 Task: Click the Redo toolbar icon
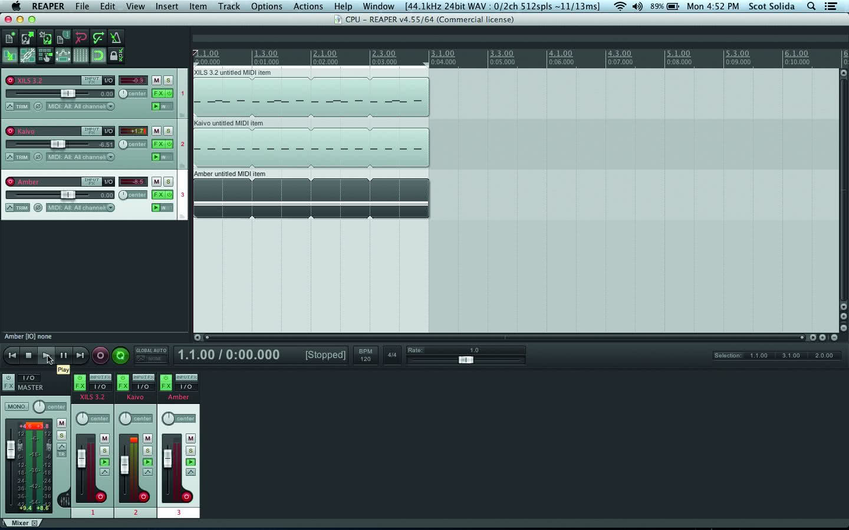pos(98,38)
